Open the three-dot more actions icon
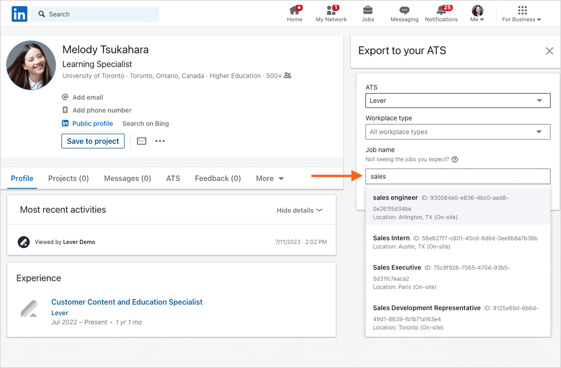This screenshot has width=561, height=368. 160,141
